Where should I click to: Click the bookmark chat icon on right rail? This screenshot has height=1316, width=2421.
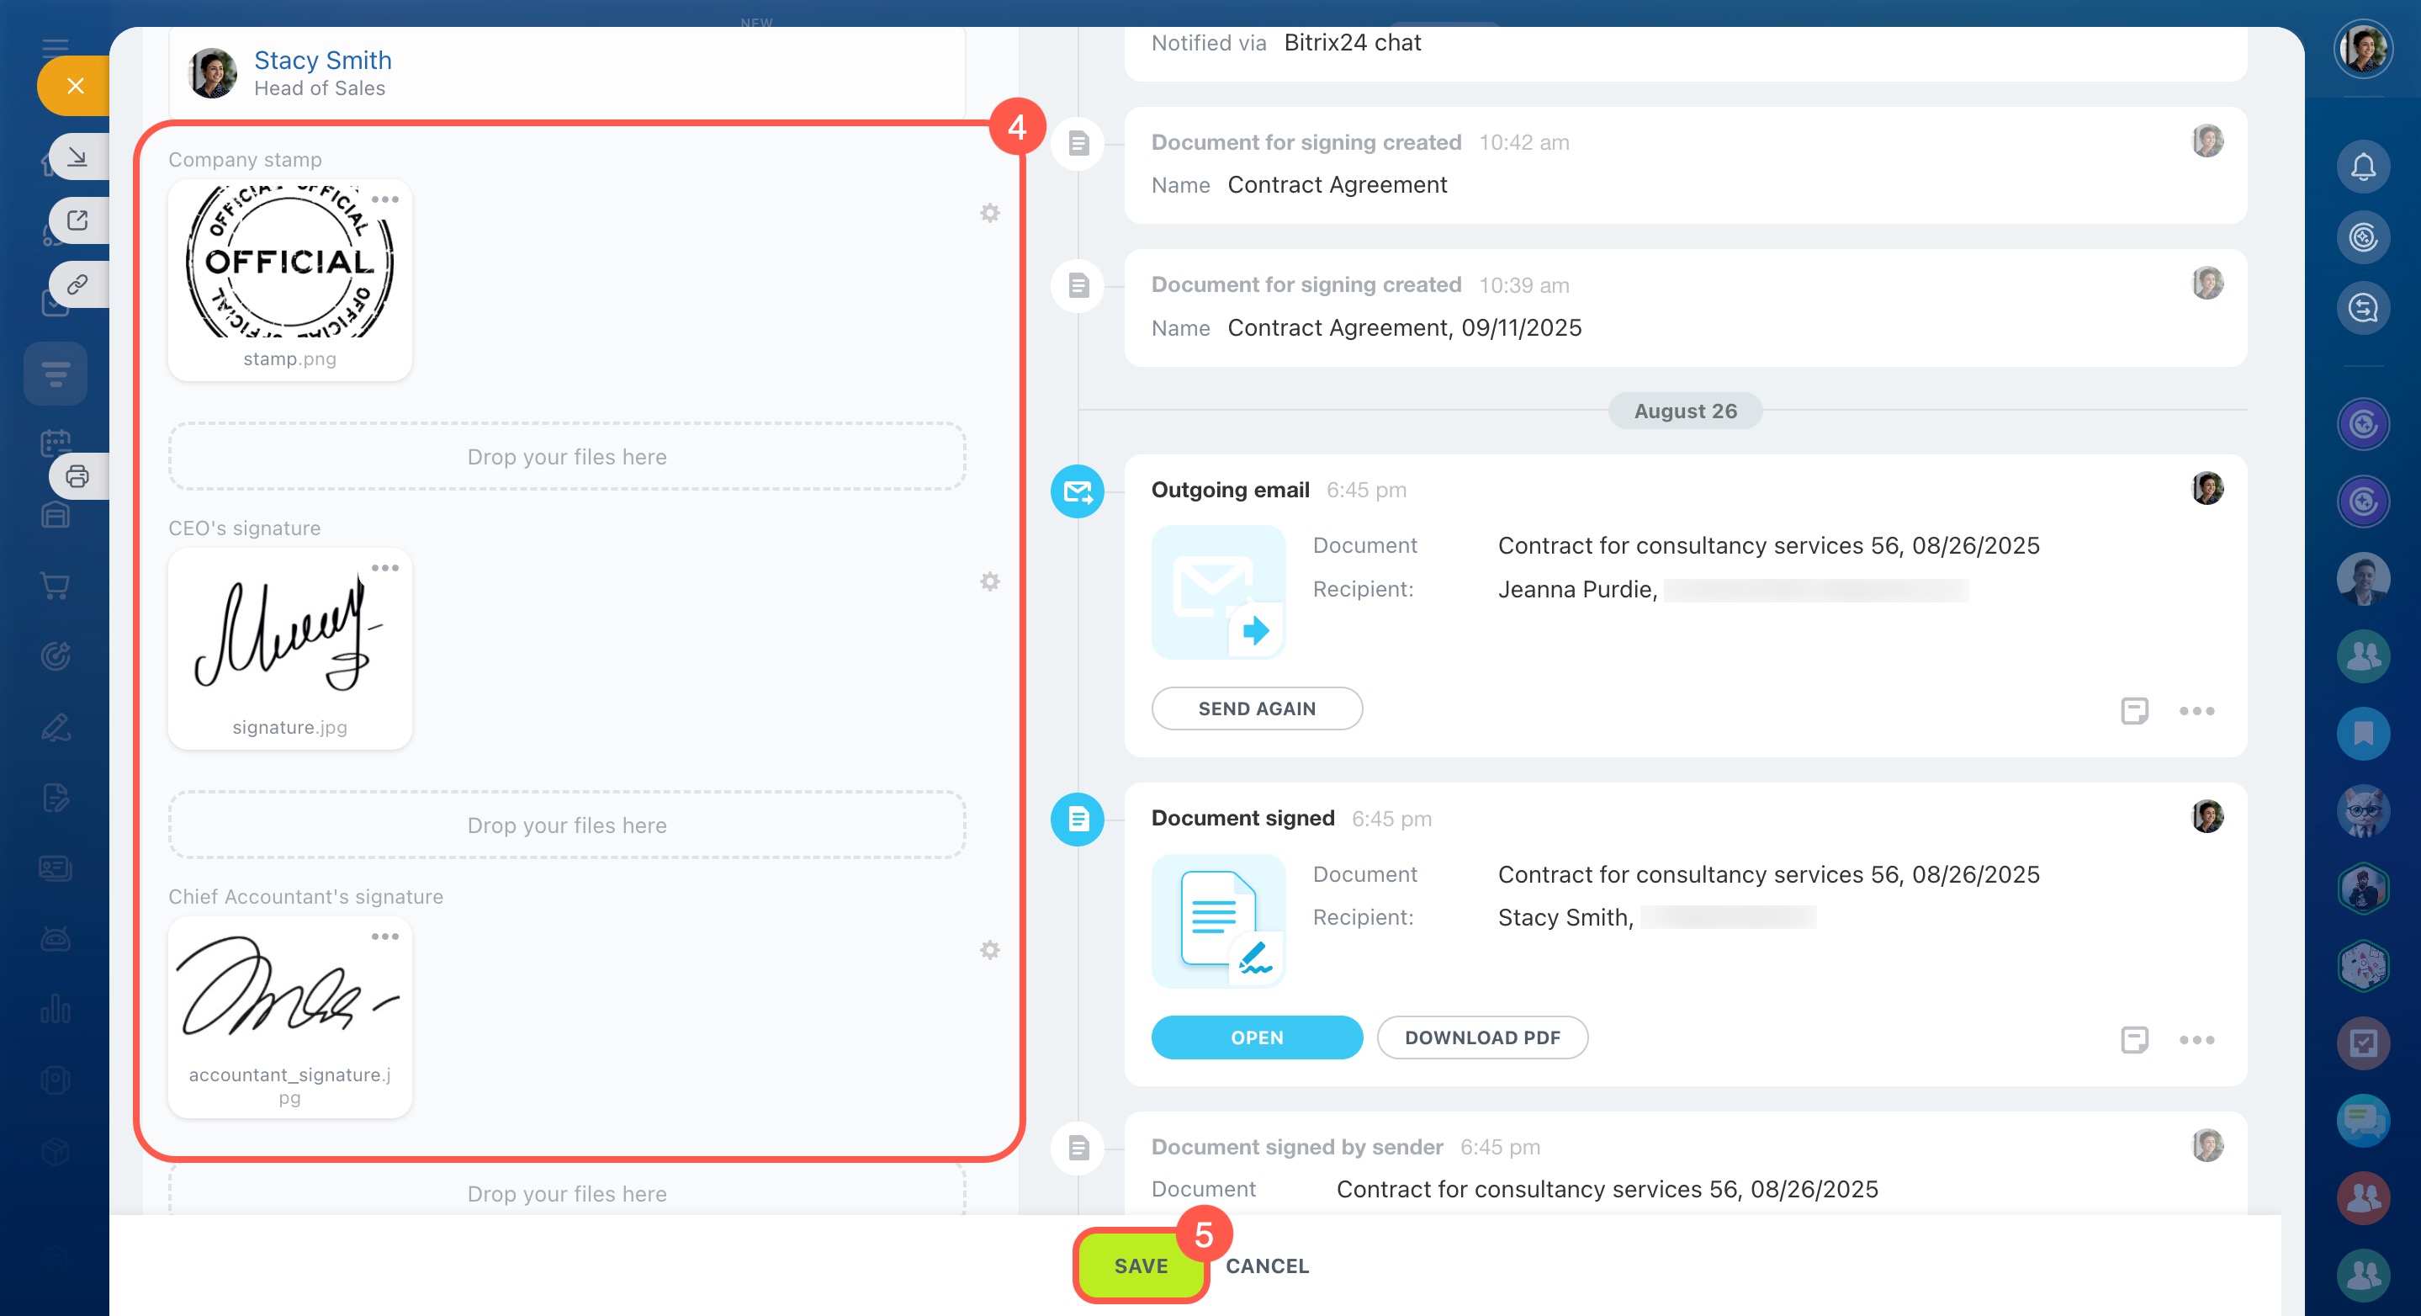pyautogui.click(x=2363, y=734)
